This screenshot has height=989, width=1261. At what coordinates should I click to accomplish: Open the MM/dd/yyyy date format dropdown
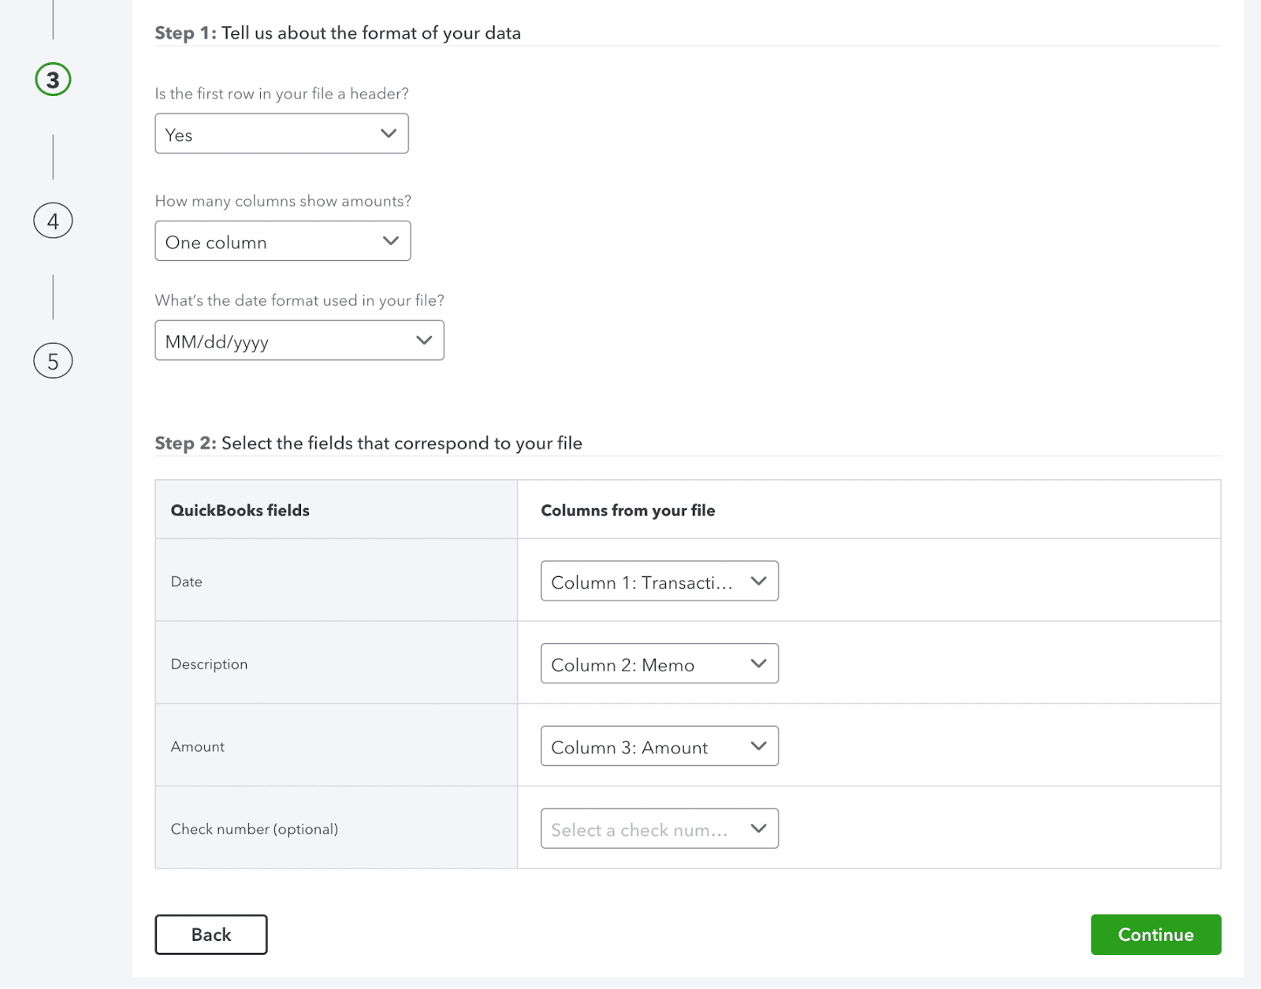299,340
